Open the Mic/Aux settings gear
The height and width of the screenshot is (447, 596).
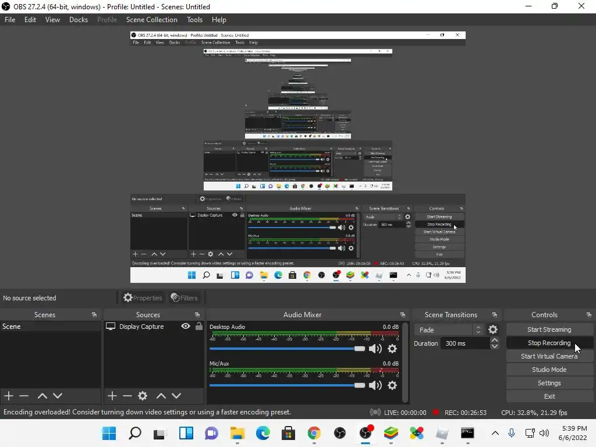(x=392, y=385)
